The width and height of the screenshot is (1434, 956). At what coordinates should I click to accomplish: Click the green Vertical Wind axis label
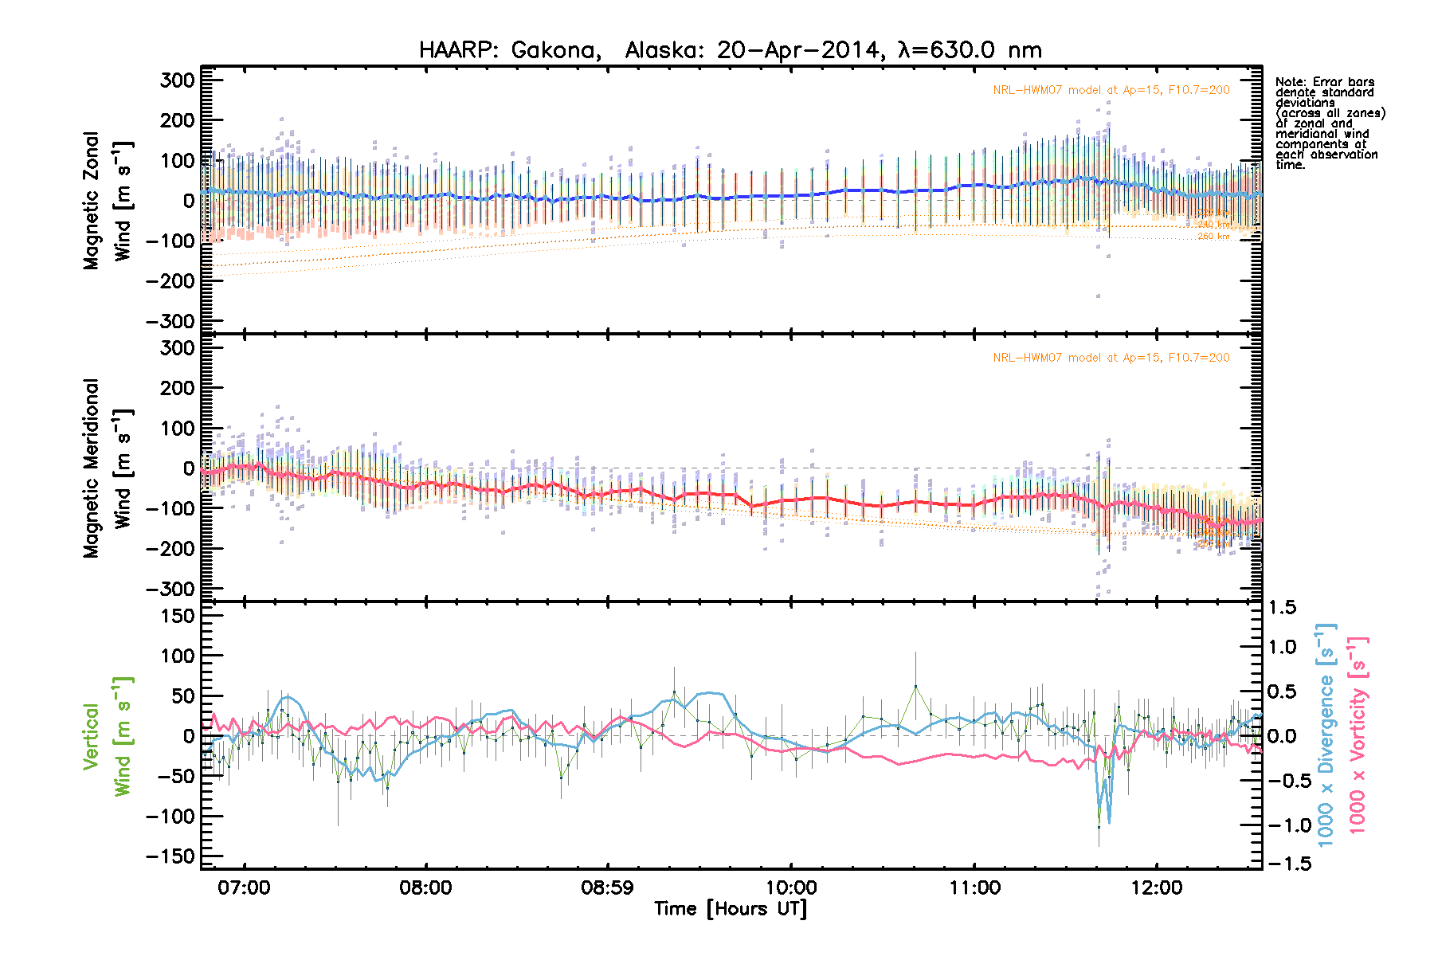point(107,736)
